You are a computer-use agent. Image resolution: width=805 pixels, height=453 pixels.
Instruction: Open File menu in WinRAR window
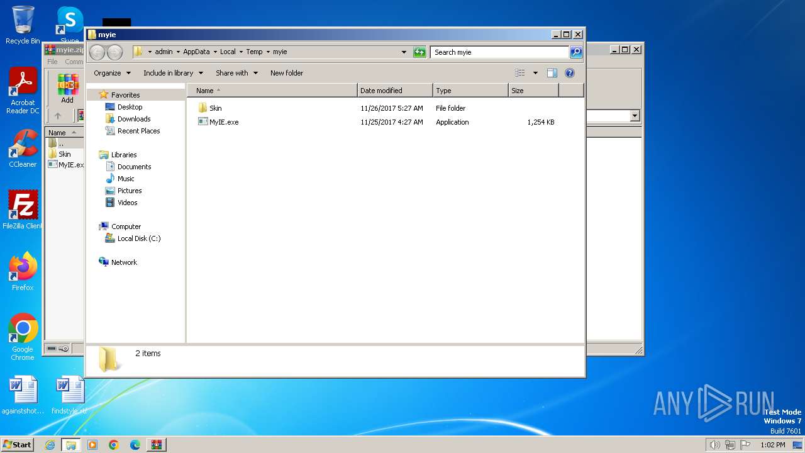(52, 62)
